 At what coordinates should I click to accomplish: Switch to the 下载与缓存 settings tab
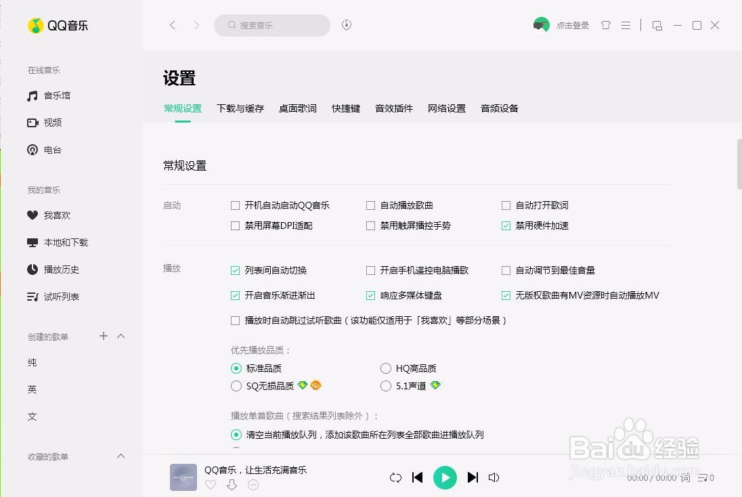[240, 108]
